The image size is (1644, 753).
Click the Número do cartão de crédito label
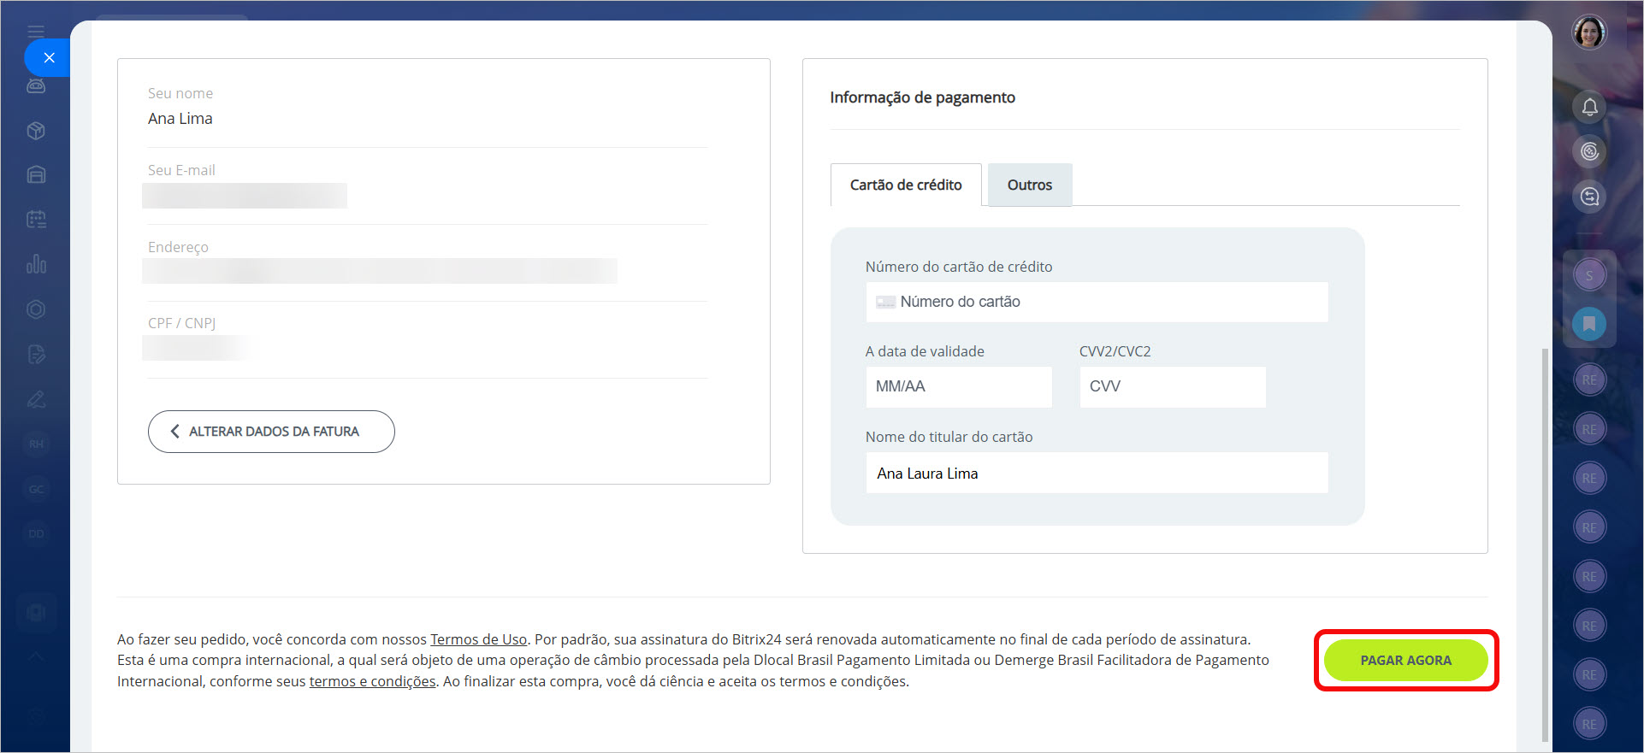click(959, 267)
